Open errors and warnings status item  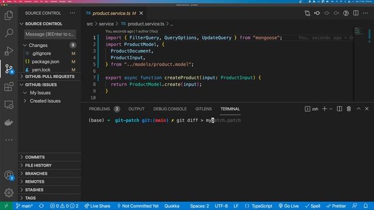[64, 206]
